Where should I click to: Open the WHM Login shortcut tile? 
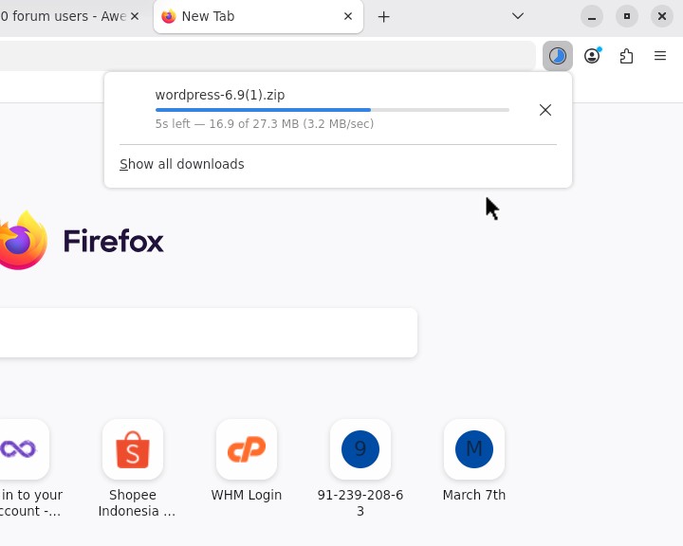[x=247, y=449]
